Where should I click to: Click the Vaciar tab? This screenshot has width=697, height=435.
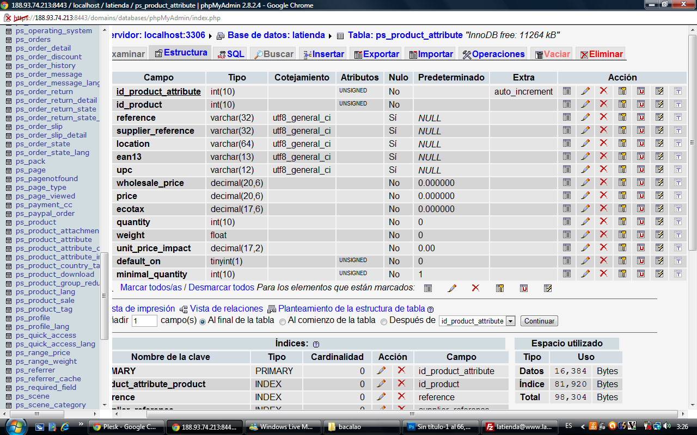pos(552,54)
